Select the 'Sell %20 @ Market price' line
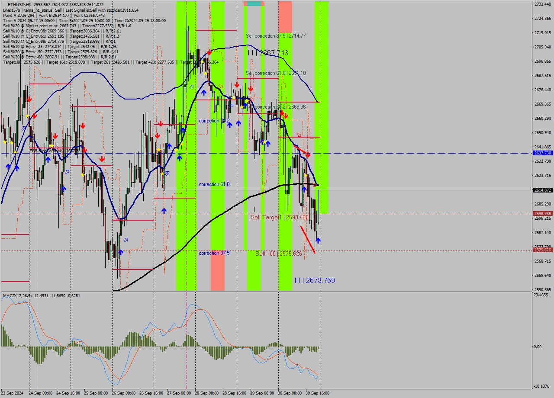The image size is (554, 398). [67, 26]
